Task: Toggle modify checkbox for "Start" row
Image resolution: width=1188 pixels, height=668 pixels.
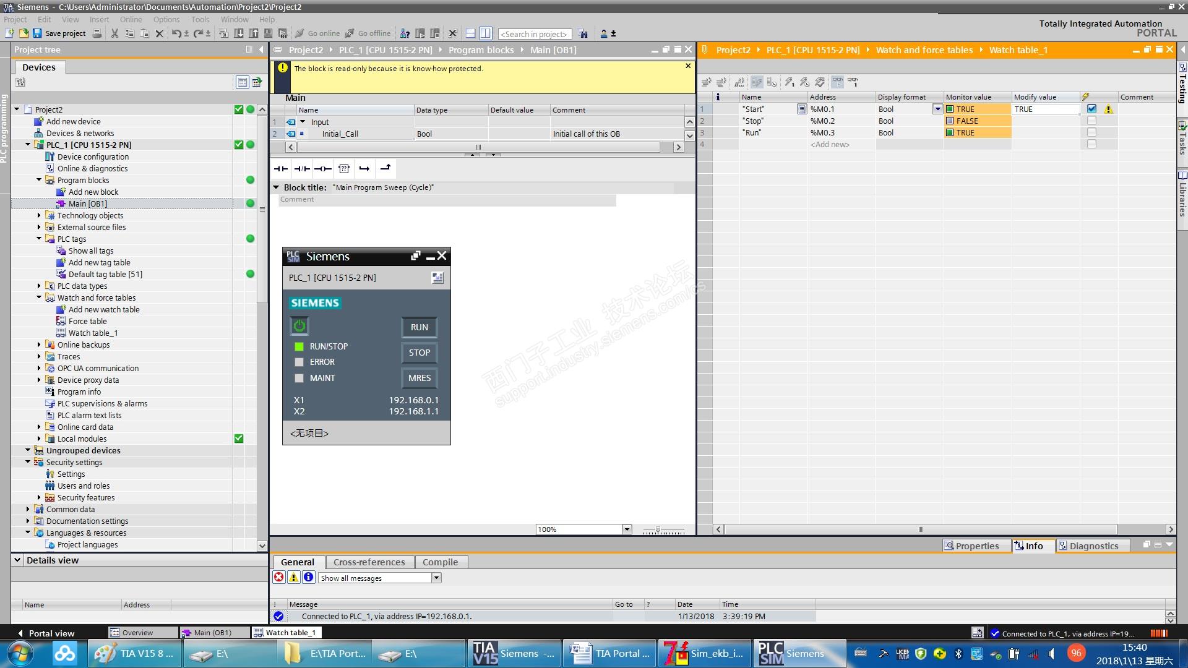Action: [x=1091, y=109]
